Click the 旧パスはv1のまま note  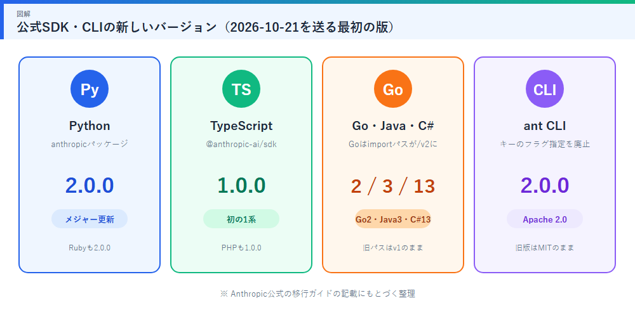pyautogui.click(x=393, y=248)
